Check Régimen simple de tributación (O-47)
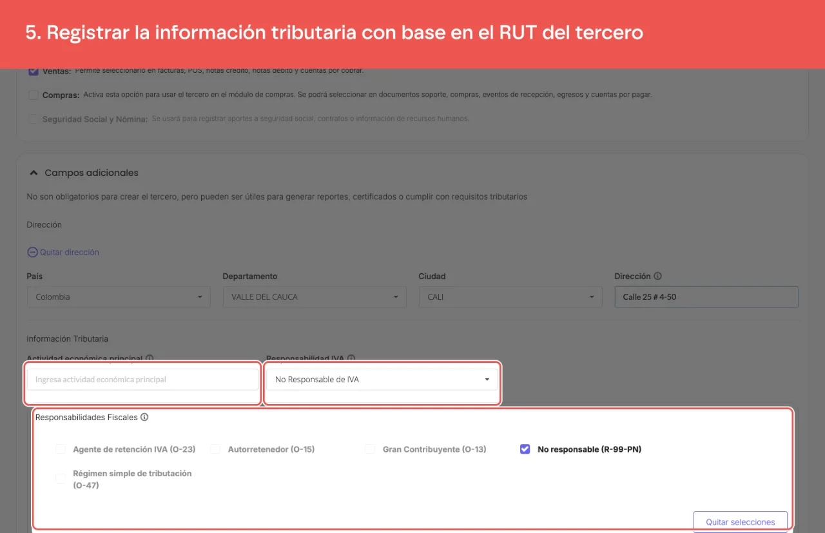Viewport: 825px width, 533px height. pyautogui.click(x=61, y=478)
